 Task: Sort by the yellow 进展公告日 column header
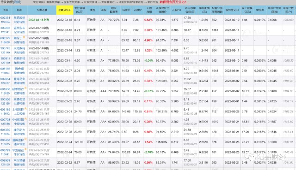[65, 10]
